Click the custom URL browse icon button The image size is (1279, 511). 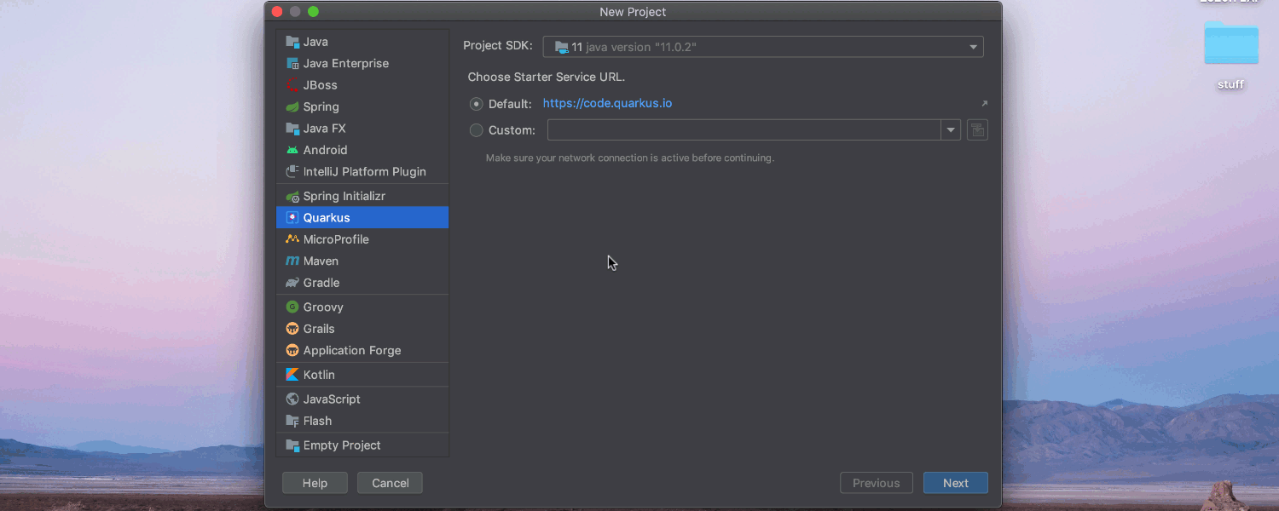click(977, 130)
